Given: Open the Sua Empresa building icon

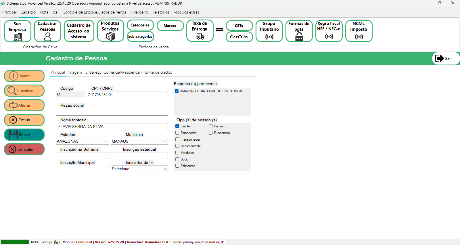Looking at the screenshot, I should 18,37.
